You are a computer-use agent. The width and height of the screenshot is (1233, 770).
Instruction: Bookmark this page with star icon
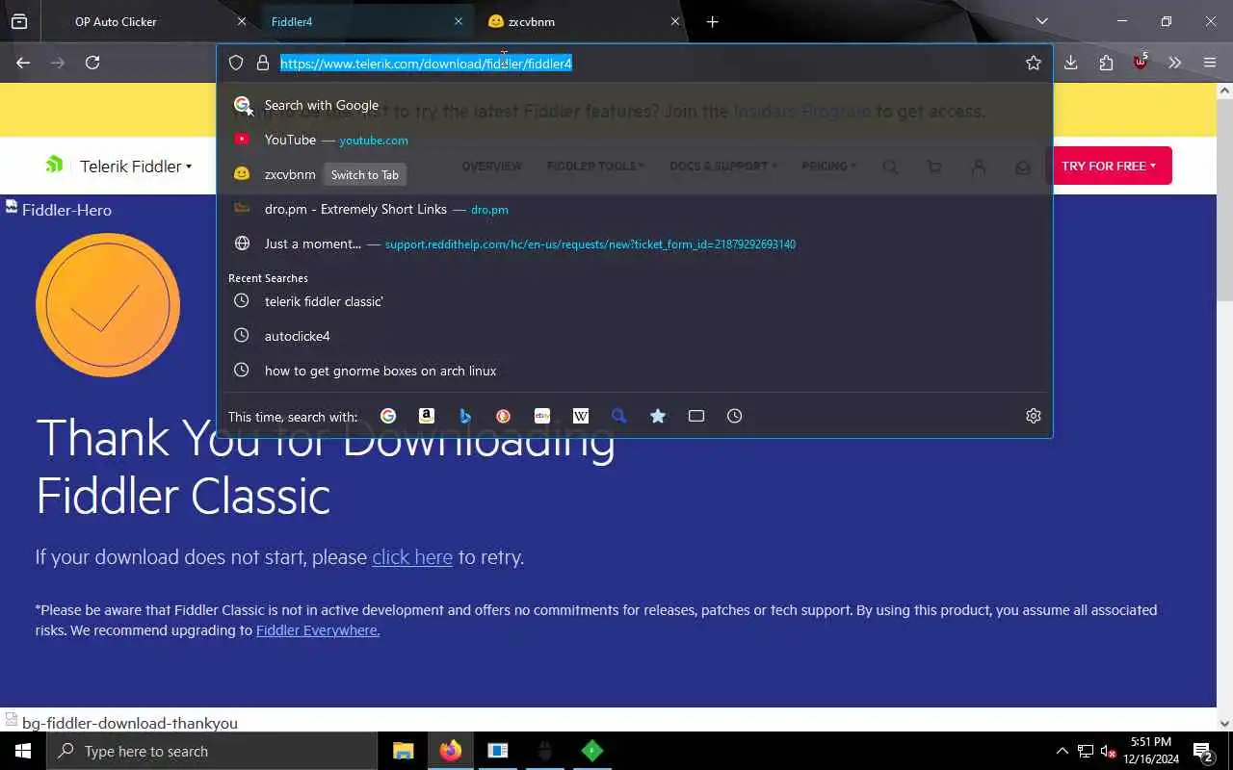pos(1034,63)
